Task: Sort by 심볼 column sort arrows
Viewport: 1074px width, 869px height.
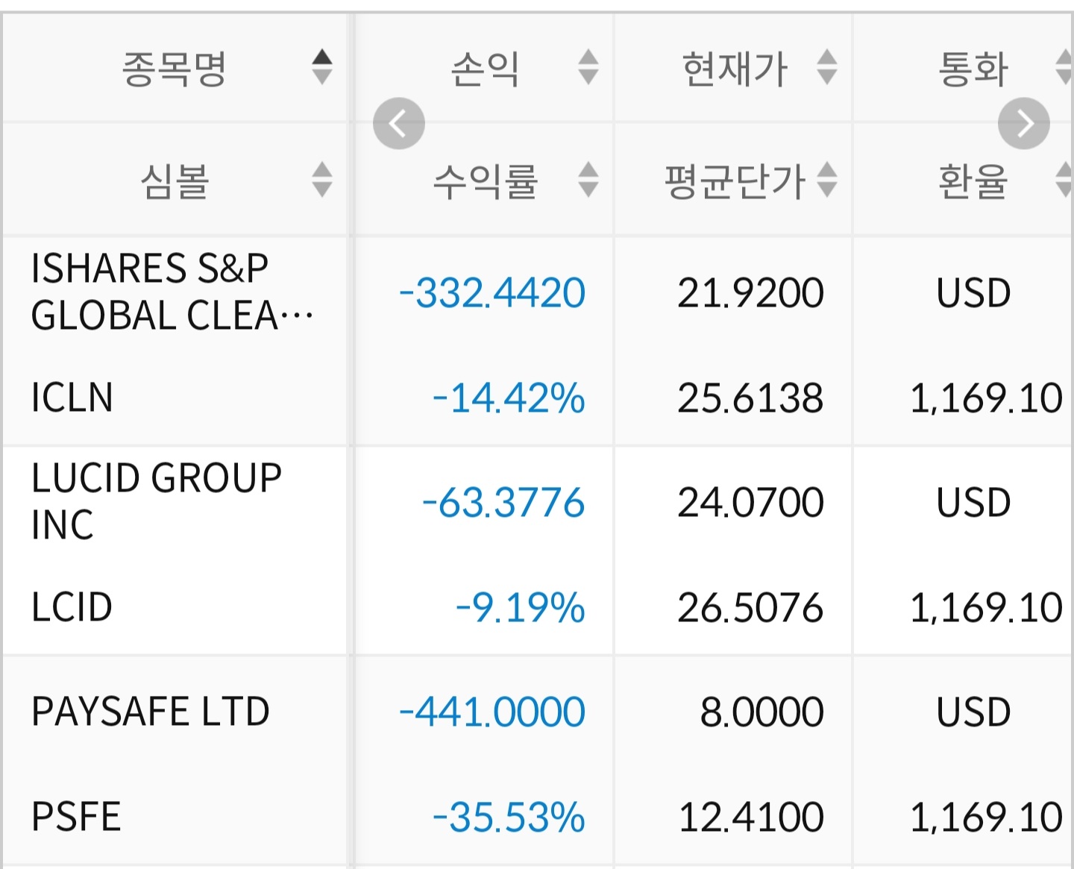Action: 321,180
